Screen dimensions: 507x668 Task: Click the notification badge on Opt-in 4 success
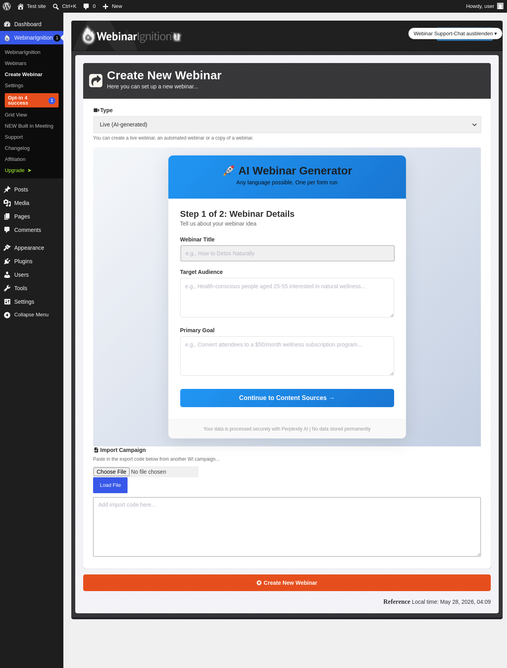point(51,100)
